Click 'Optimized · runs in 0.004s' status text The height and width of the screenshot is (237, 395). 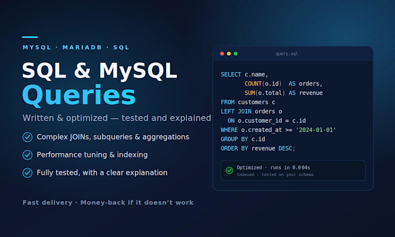(x=274, y=167)
